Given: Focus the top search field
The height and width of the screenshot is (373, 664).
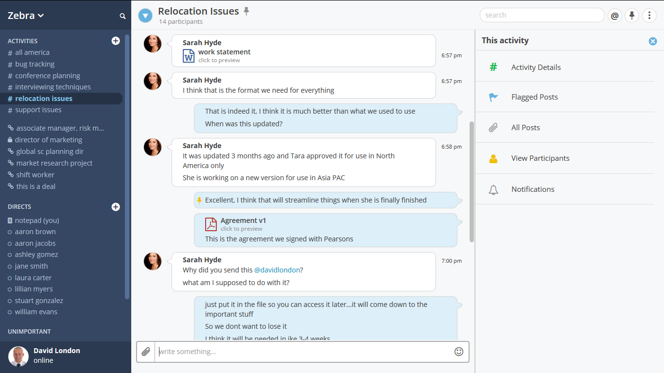Looking at the screenshot, I should point(542,15).
